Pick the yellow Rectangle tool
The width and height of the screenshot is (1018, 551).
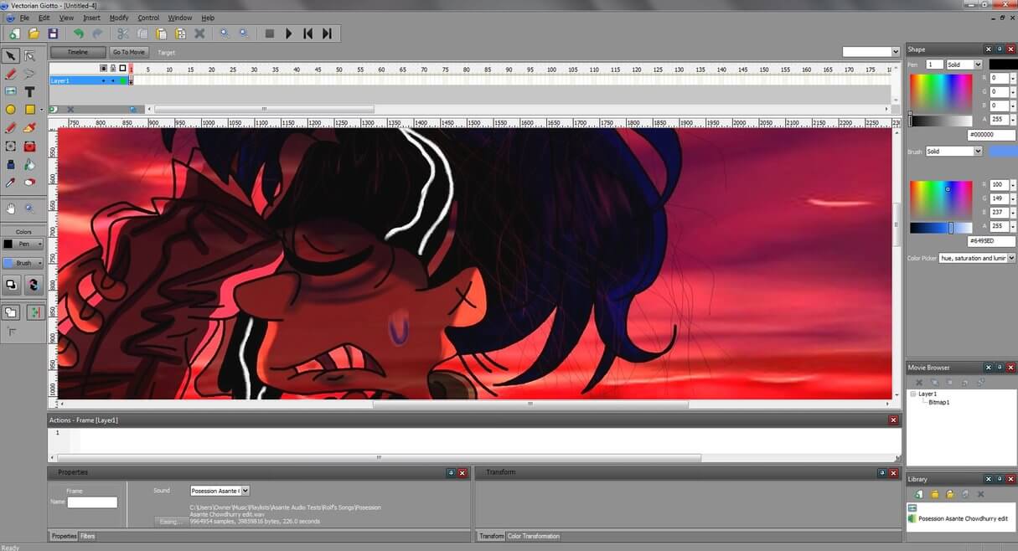click(30, 110)
